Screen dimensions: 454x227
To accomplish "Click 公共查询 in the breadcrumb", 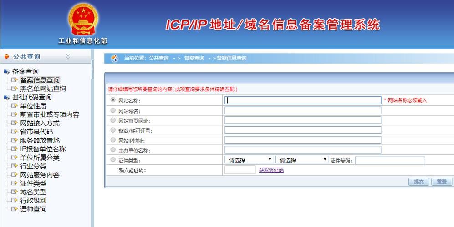I will pos(158,58).
